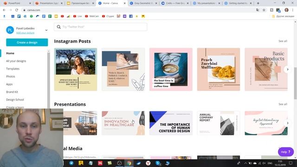This screenshot has width=297, height=167.
Task: Switch to the Getting started tab
Action: [x=238, y=3]
